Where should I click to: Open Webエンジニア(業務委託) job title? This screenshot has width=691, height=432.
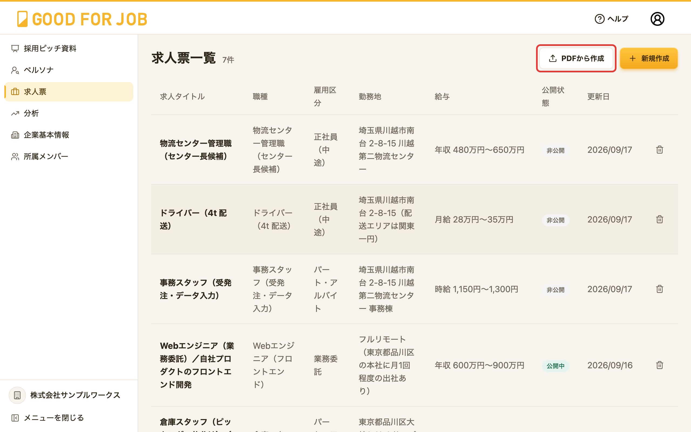pyautogui.click(x=197, y=365)
